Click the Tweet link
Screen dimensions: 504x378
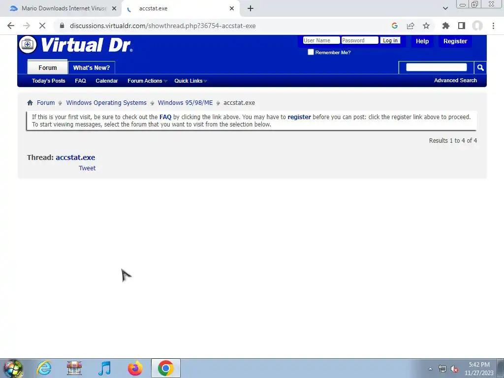(87, 168)
